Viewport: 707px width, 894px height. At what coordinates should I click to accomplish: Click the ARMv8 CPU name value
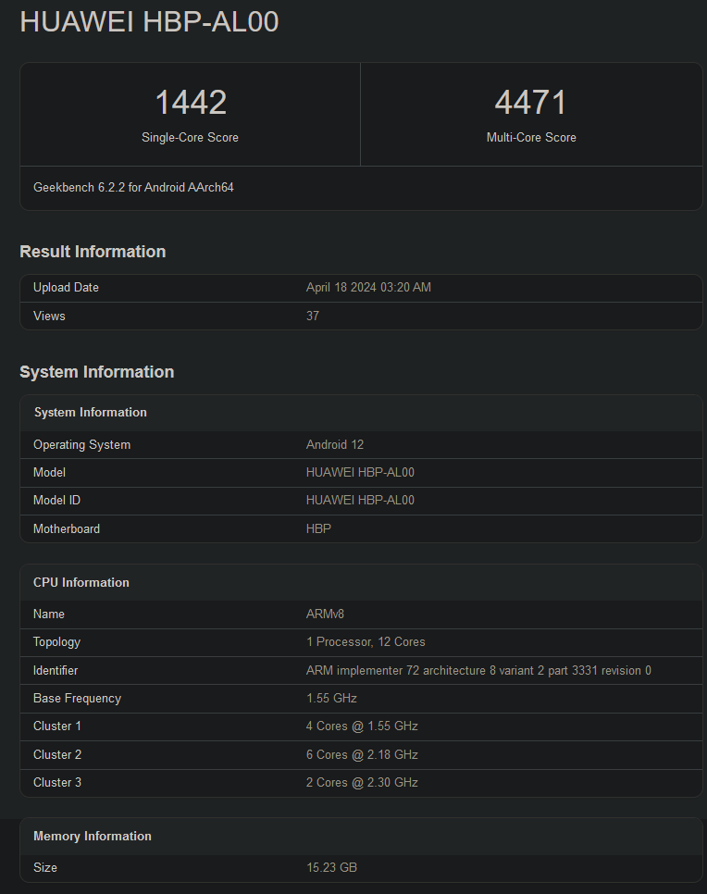[x=325, y=614]
